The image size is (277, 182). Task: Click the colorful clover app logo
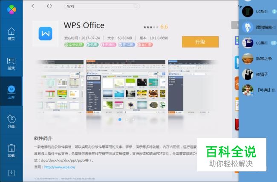coord(12,9)
